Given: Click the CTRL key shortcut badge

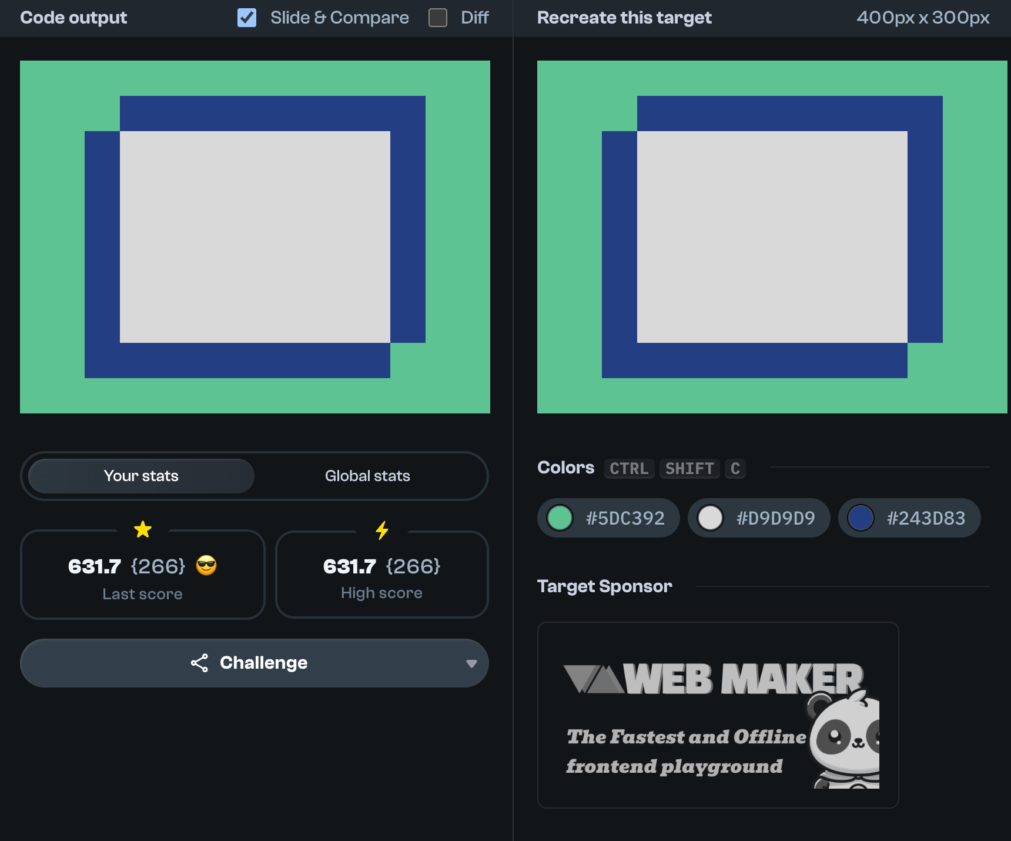Looking at the screenshot, I should point(629,469).
